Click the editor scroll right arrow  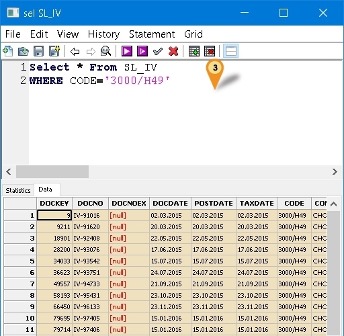[335, 172]
